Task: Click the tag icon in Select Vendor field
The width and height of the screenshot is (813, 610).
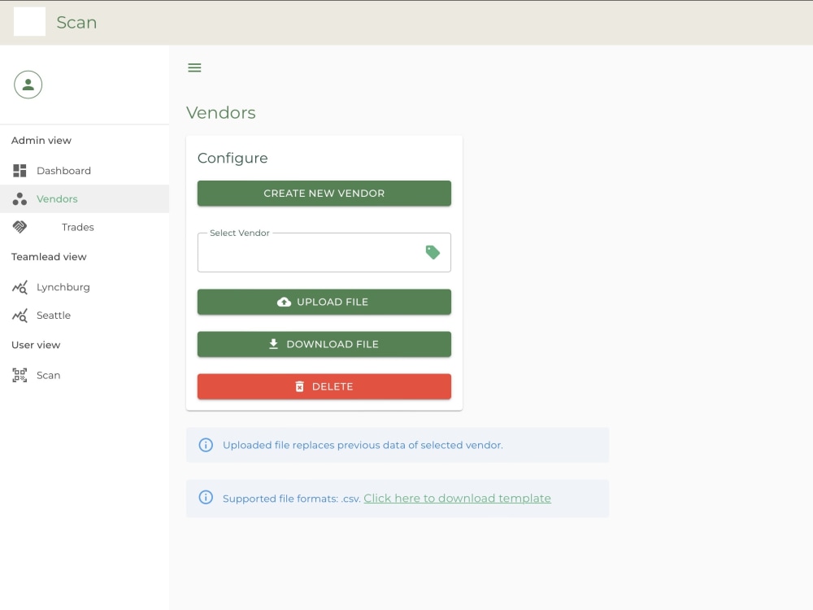Action: pos(432,252)
